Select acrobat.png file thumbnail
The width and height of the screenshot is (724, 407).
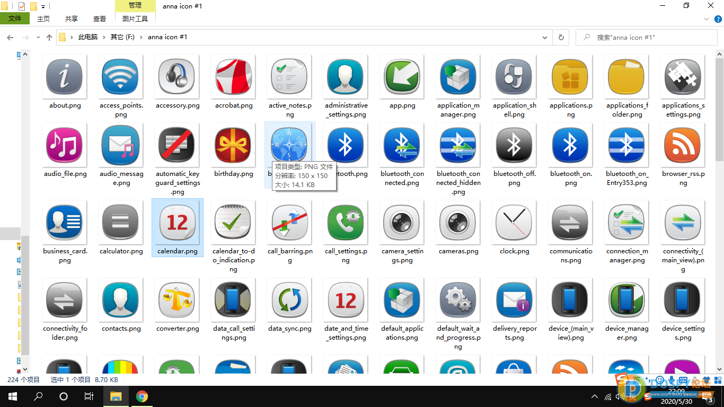234,77
